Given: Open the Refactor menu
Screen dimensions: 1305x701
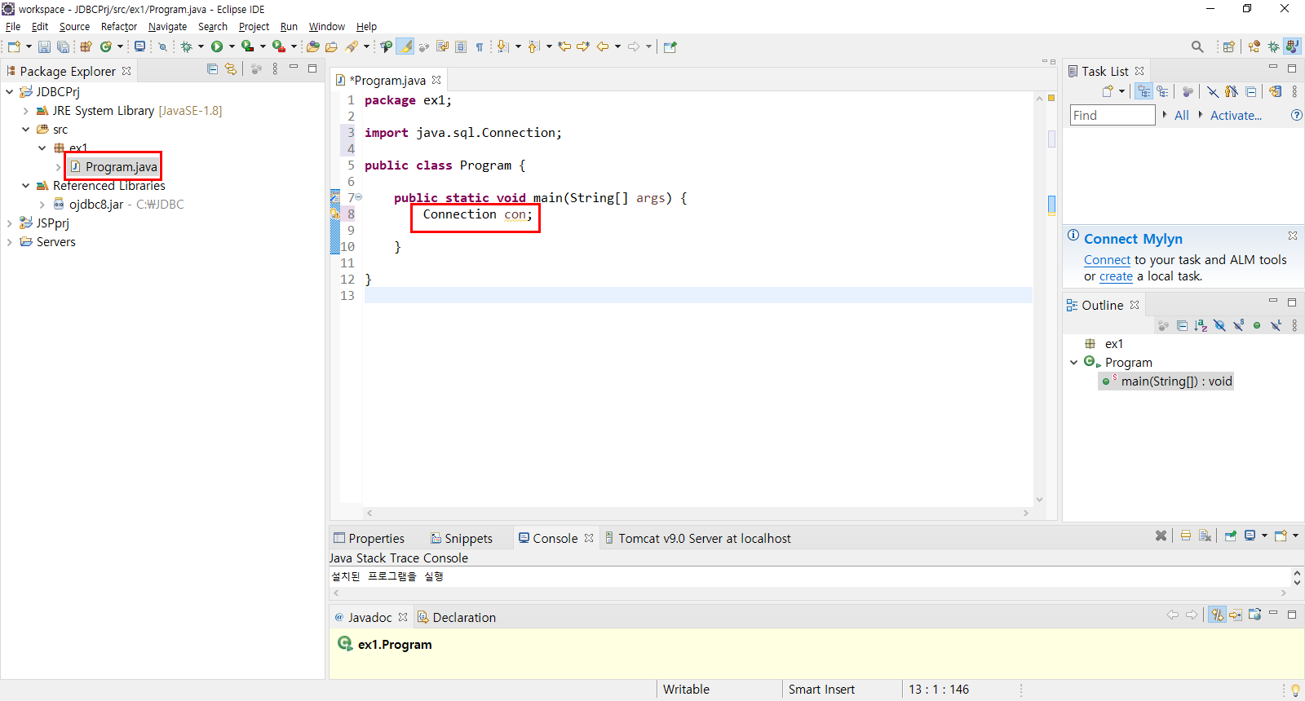Looking at the screenshot, I should [119, 27].
